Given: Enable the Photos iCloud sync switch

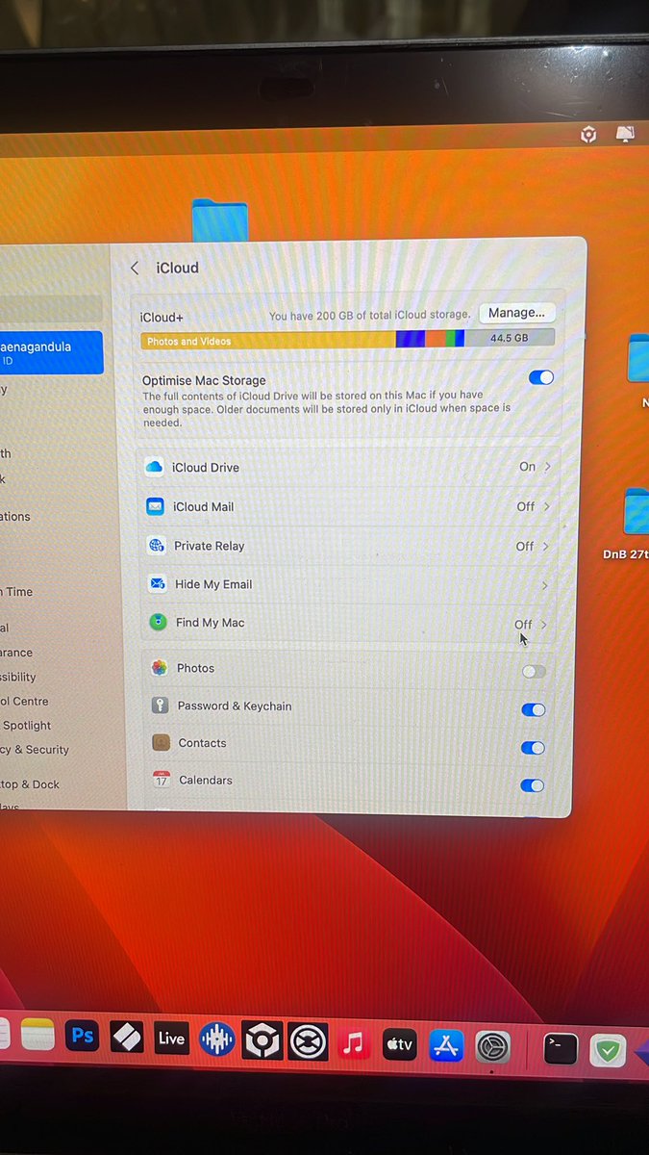Looking at the screenshot, I should point(534,671).
